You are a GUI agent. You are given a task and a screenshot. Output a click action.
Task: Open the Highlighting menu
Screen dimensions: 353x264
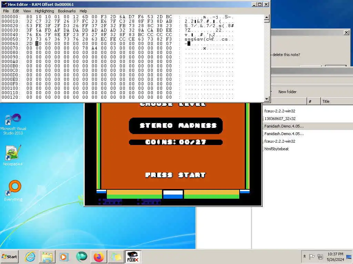(x=44, y=11)
